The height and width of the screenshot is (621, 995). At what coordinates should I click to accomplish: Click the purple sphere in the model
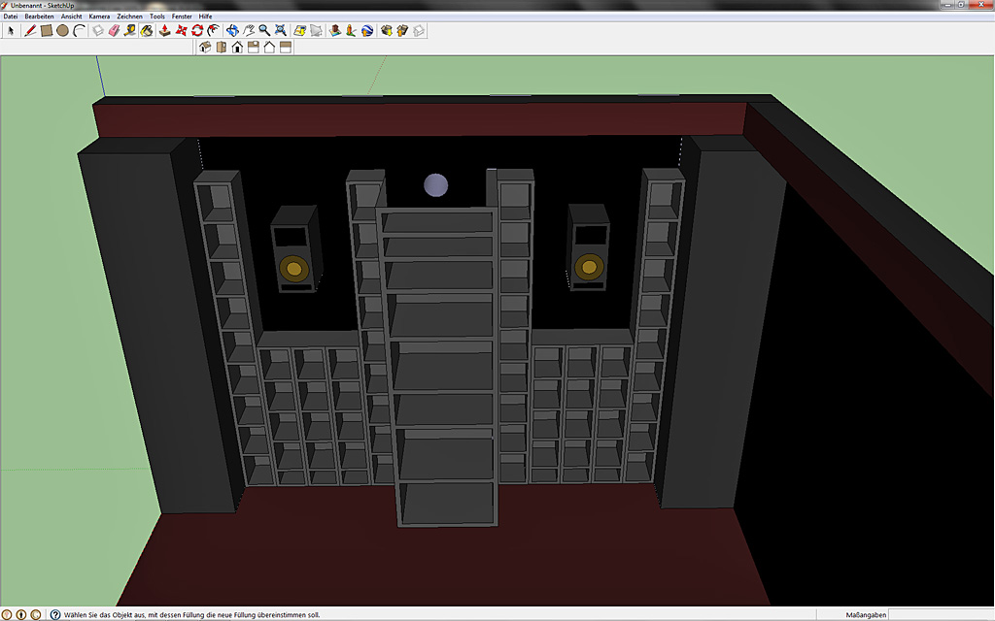click(x=436, y=185)
